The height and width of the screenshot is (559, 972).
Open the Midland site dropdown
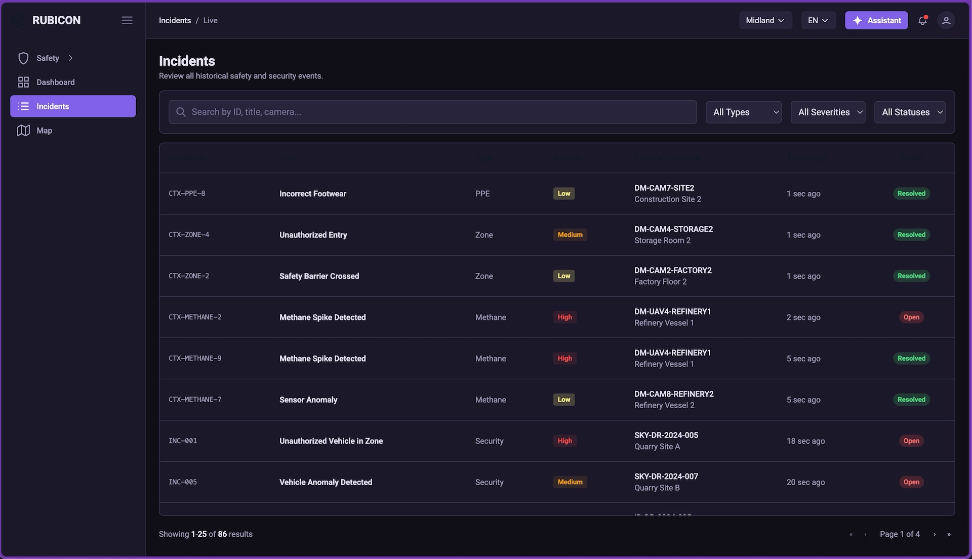[765, 20]
